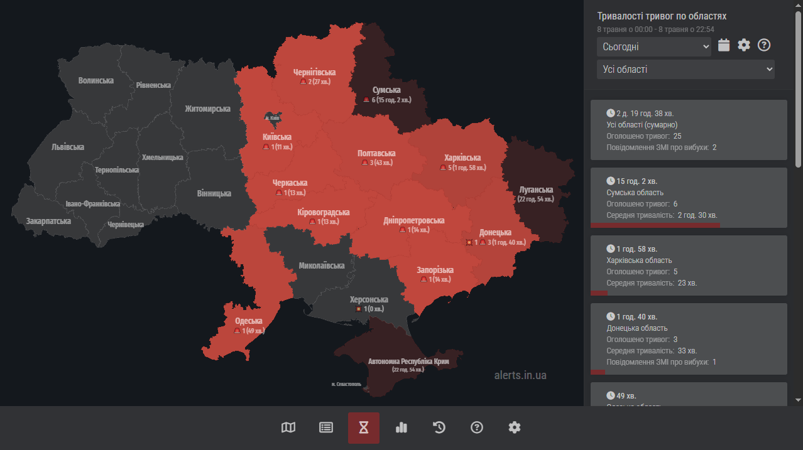Screen dimensions: 803x450
Task: Click the Рівненська region label
Action: [x=154, y=85]
